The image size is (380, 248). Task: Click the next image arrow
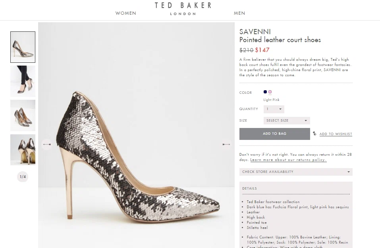tap(226, 144)
